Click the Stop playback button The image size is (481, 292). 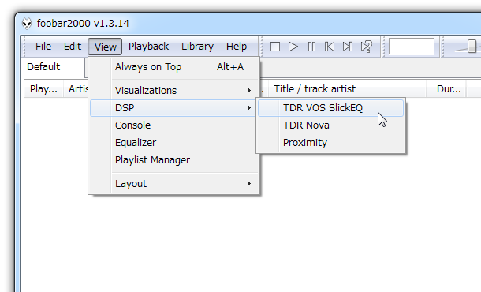[x=275, y=47]
